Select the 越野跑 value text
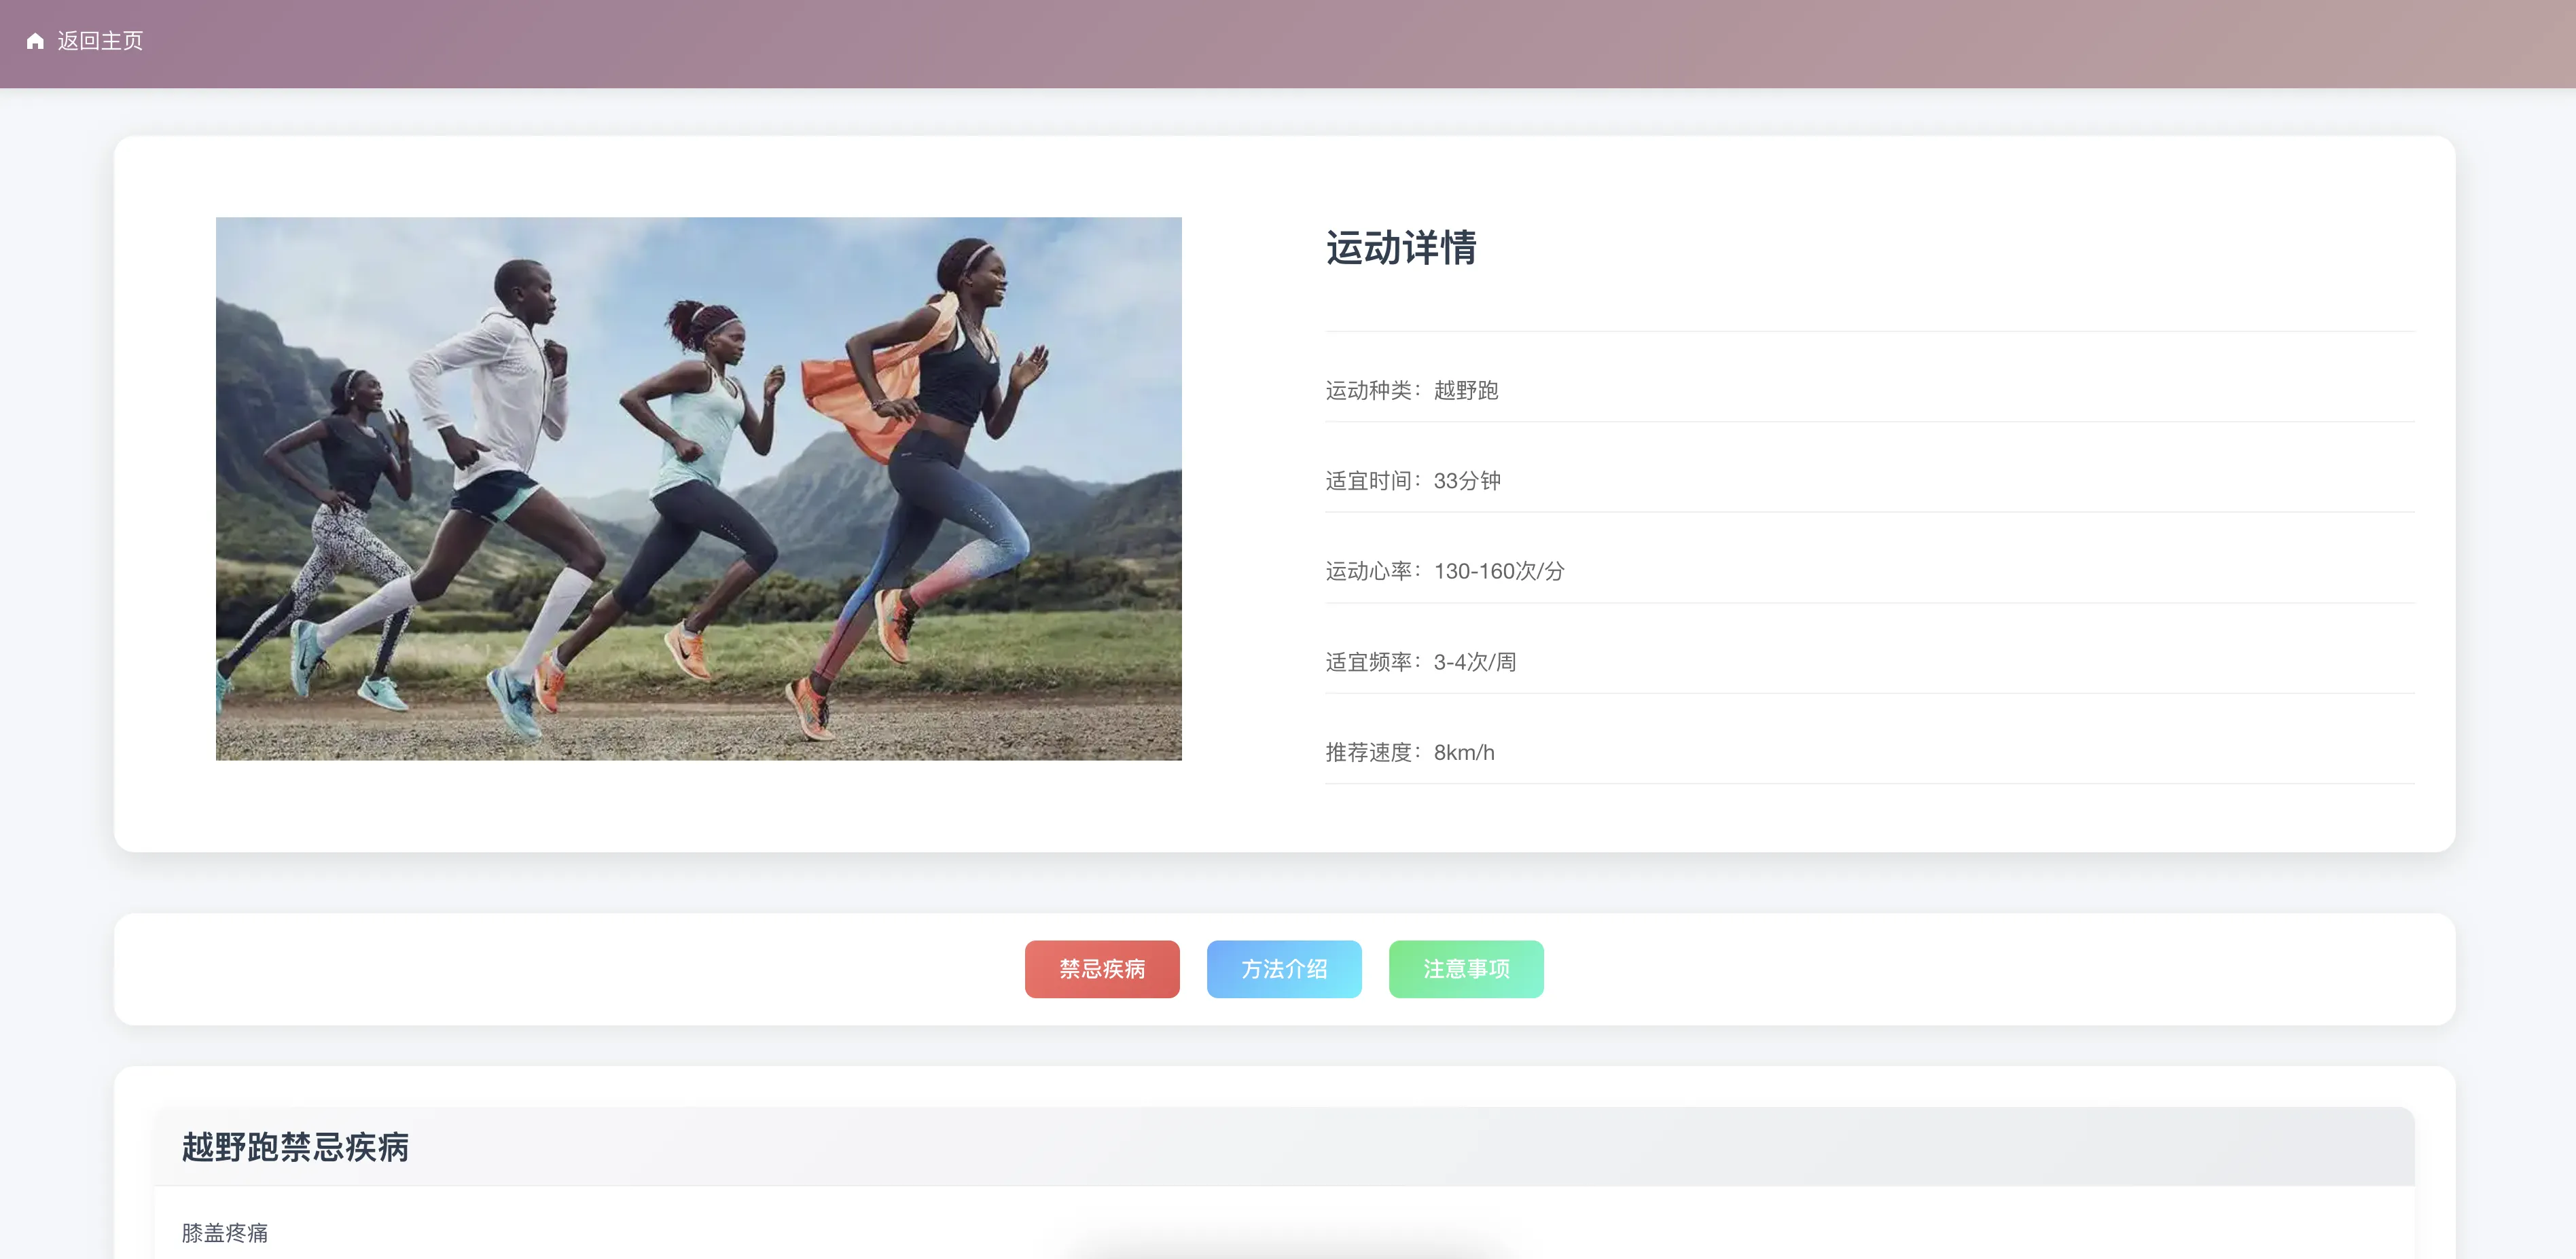The height and width of the screenshot is (1259, 2576). 1465,390
